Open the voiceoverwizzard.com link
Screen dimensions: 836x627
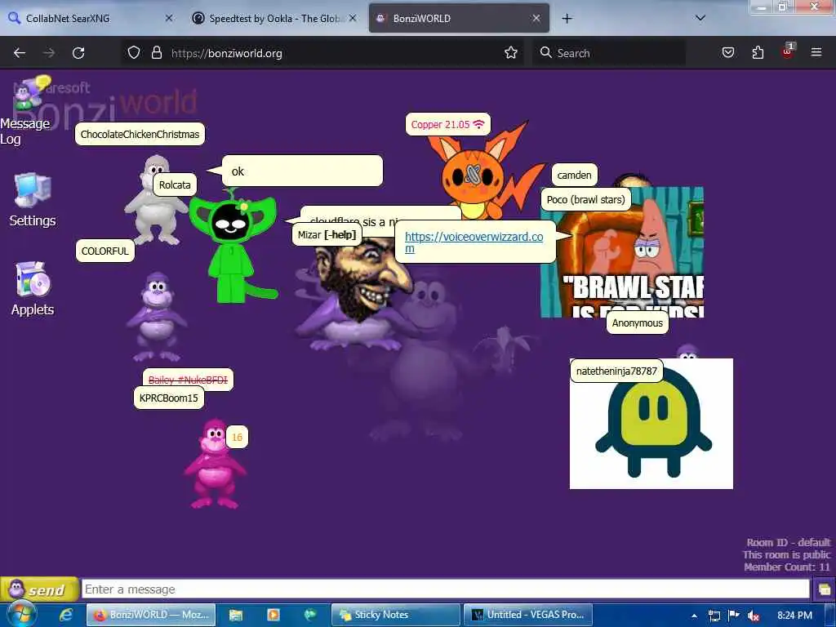(474, 242)
